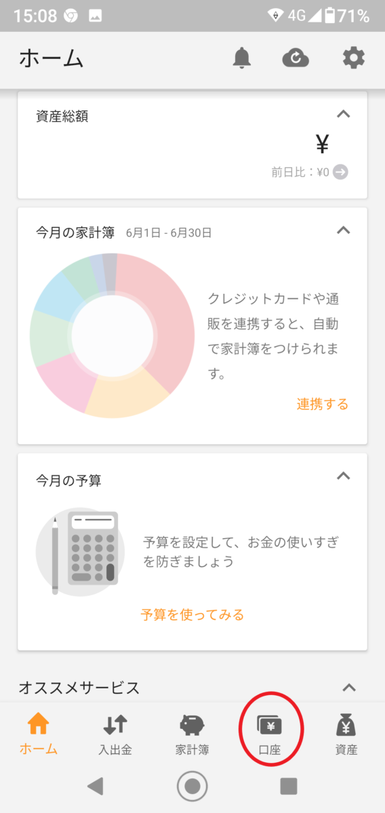Tap the 予算を使ってみる link

click(192, 614)
